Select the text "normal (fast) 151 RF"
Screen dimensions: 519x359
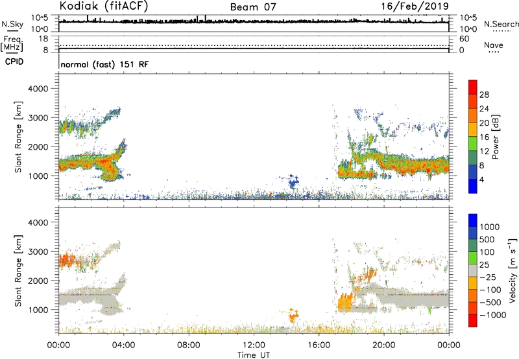coord(104,64)
